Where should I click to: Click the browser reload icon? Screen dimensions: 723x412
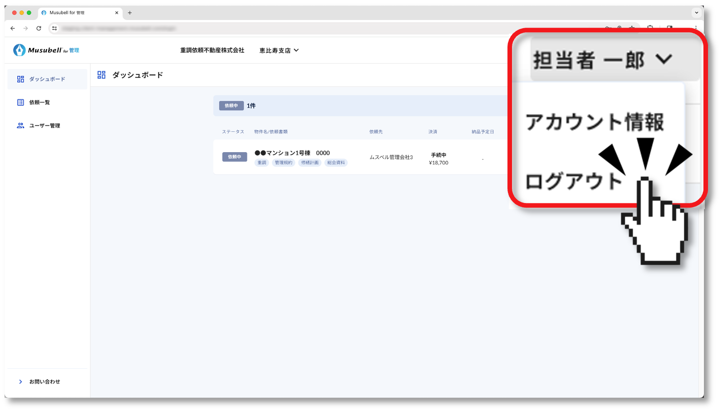point(39,28)
